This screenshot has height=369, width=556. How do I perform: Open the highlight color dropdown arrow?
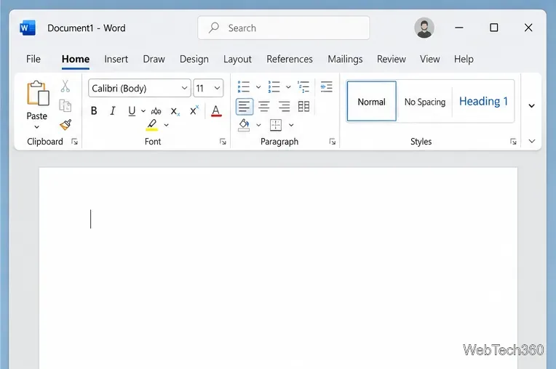coord(167,125)
